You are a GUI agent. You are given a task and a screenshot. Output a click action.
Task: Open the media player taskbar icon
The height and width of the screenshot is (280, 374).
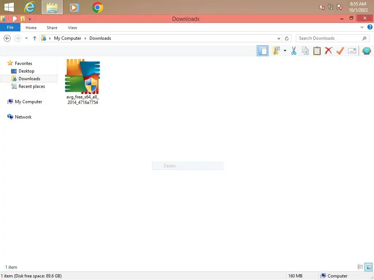click(x=74, y=8)
